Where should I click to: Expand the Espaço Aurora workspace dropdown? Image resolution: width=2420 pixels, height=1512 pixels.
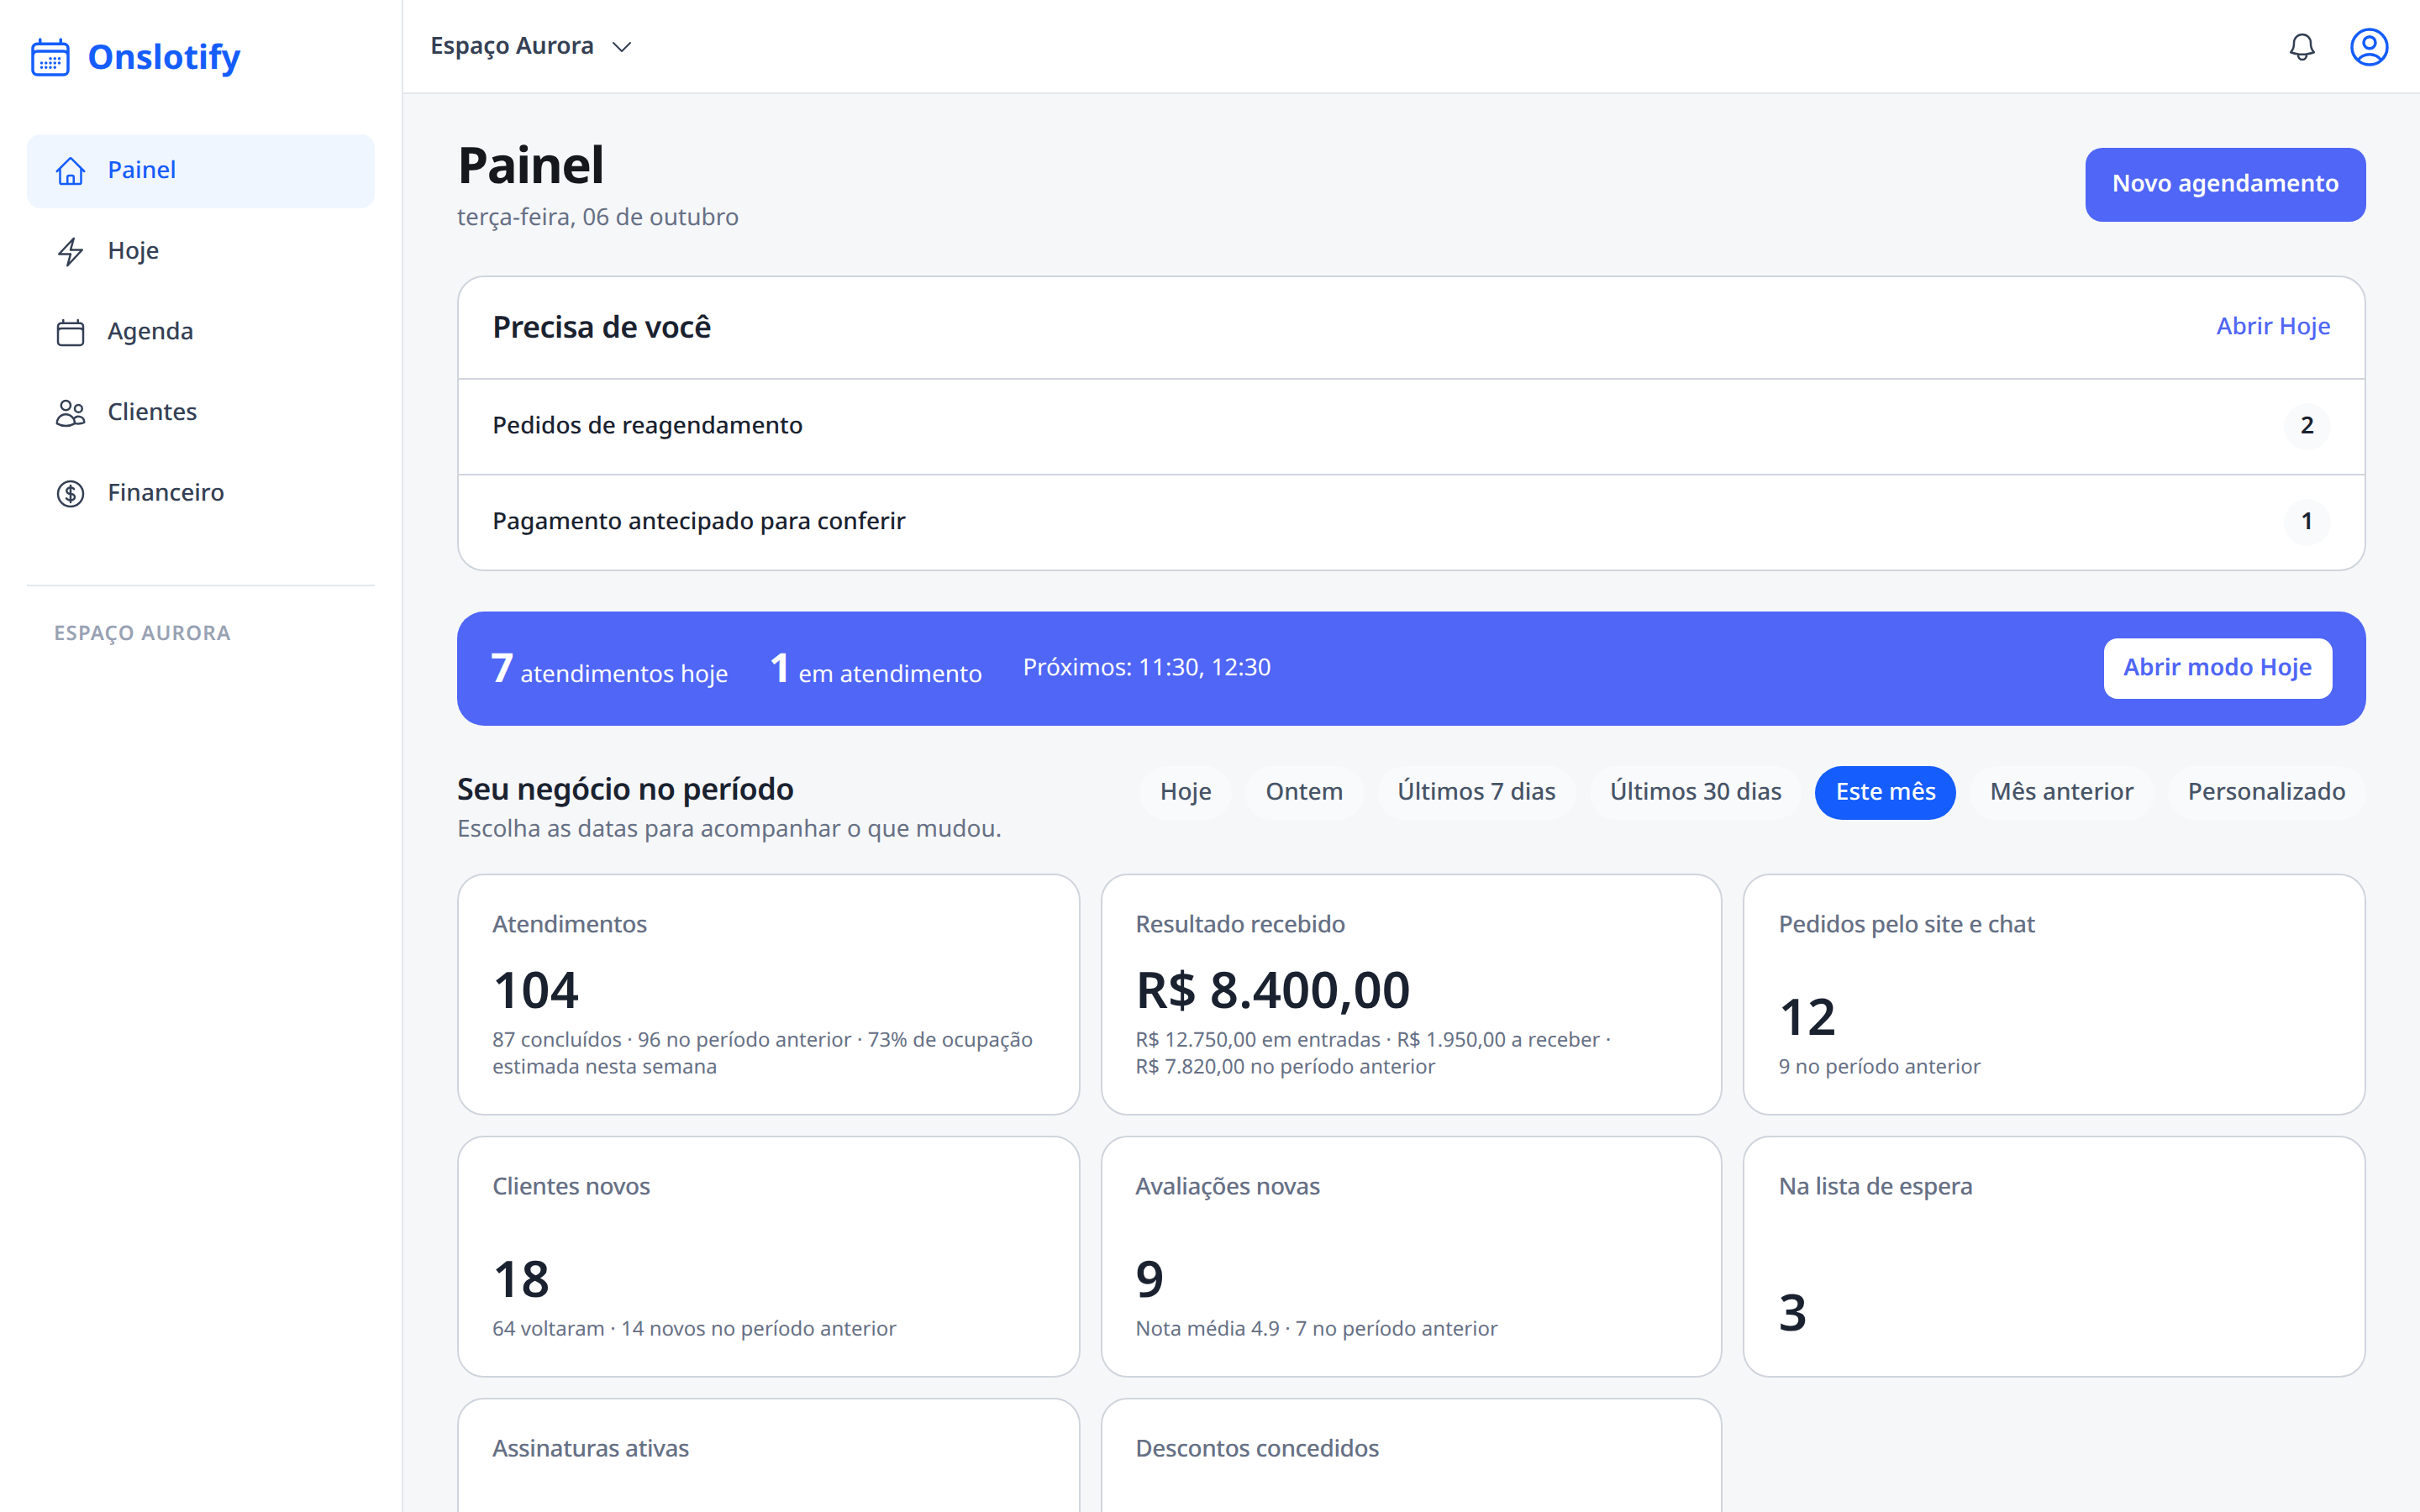tap(531, 46)
